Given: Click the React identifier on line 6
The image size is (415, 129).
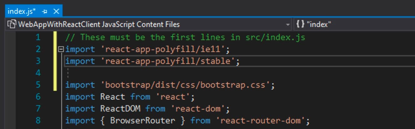Looking at the screenshot, I should 113,97.
